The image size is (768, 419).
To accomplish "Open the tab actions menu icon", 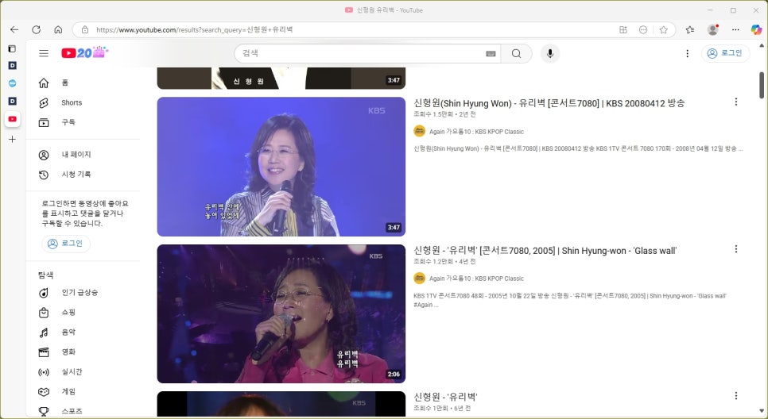I will (x=12, y=48).
